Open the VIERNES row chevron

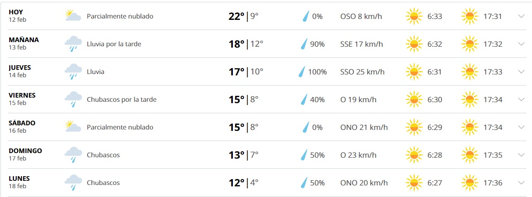[521, 99]
